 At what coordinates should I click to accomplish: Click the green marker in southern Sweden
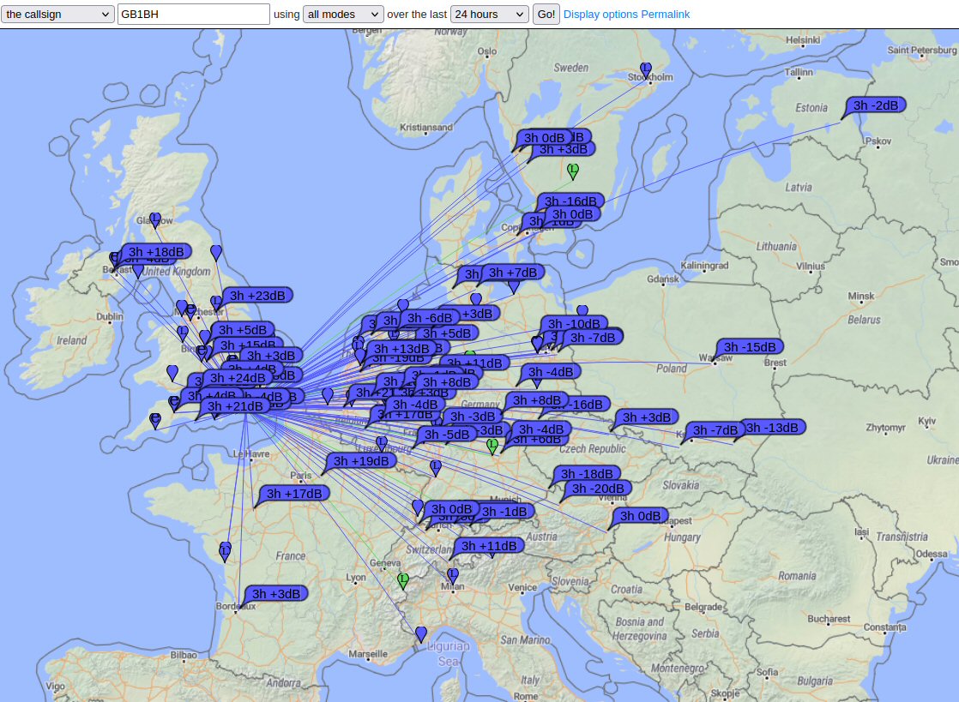(573, 170)
